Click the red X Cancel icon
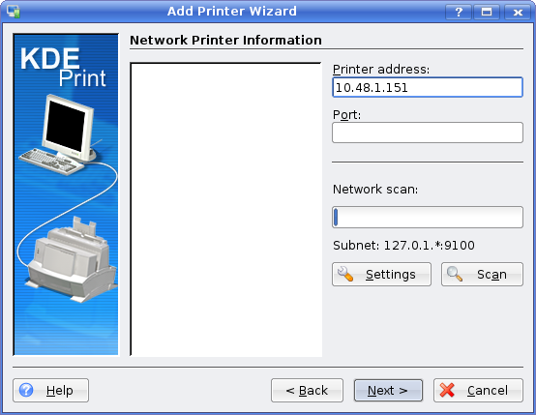This screenshot has height=415, width=536. pos(447,390)
